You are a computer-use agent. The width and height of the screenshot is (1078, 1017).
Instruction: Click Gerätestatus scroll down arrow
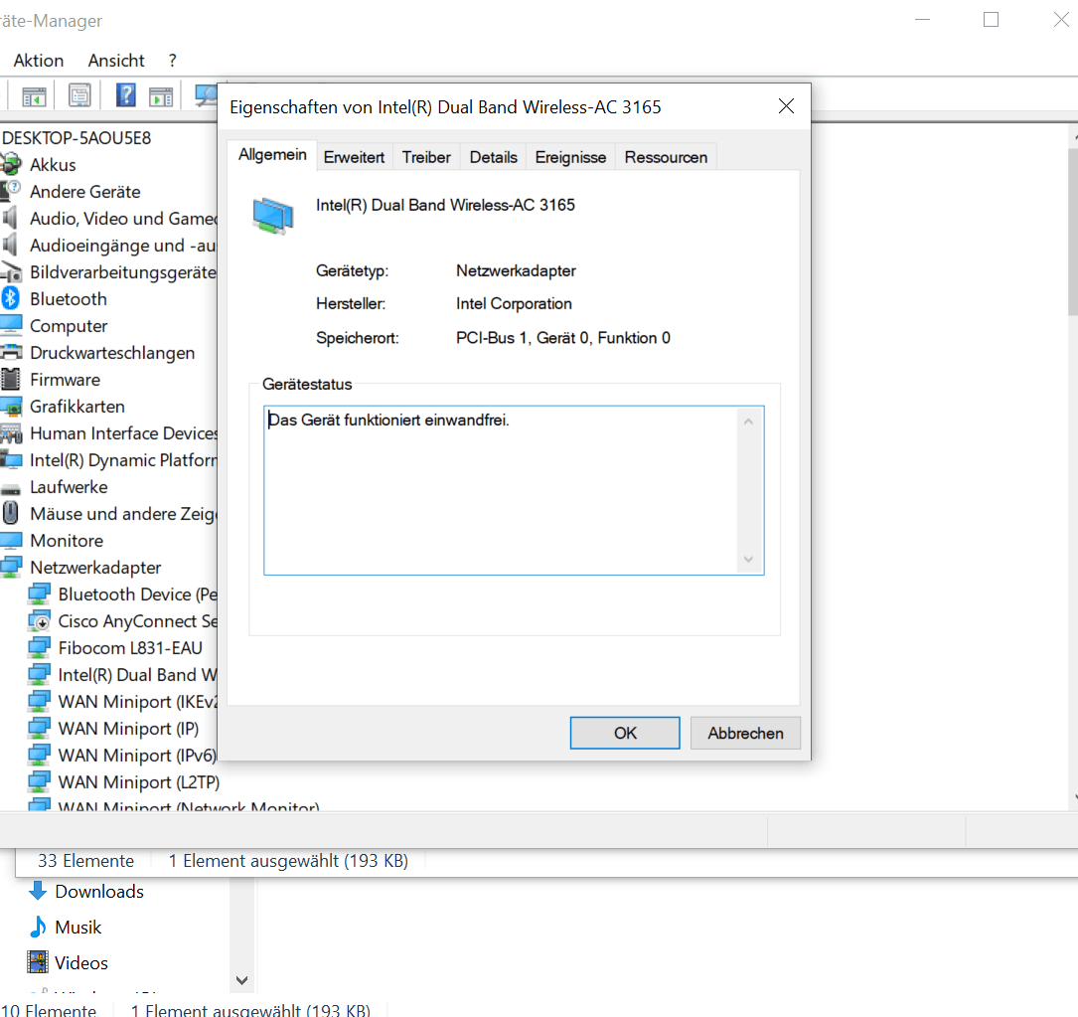point(749,560)
